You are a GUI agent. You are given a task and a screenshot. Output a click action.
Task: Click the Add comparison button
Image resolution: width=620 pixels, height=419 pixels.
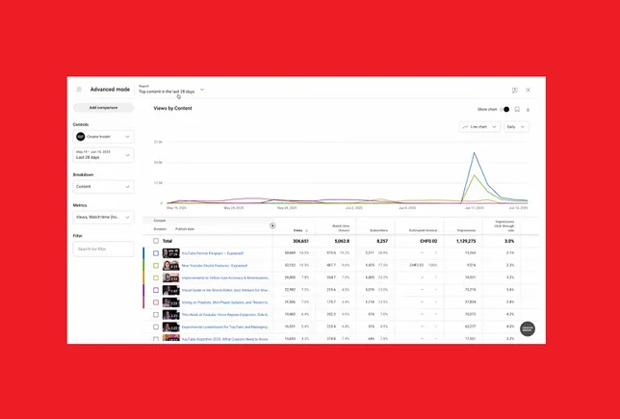[103, 108]
